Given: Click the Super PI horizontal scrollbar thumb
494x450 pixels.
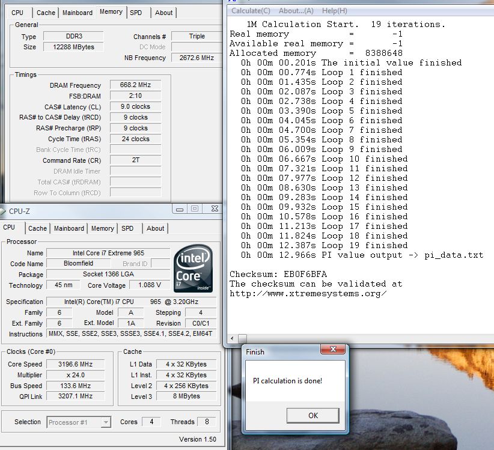Looking at the screenshot, I should tap(242, 338).
